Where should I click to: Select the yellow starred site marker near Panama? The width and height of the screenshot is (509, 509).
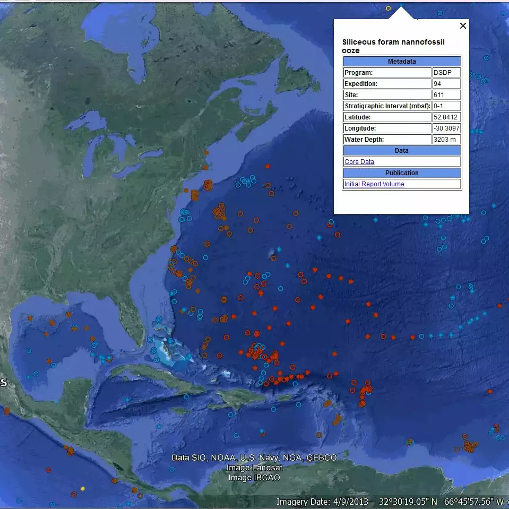pos(83,488)
